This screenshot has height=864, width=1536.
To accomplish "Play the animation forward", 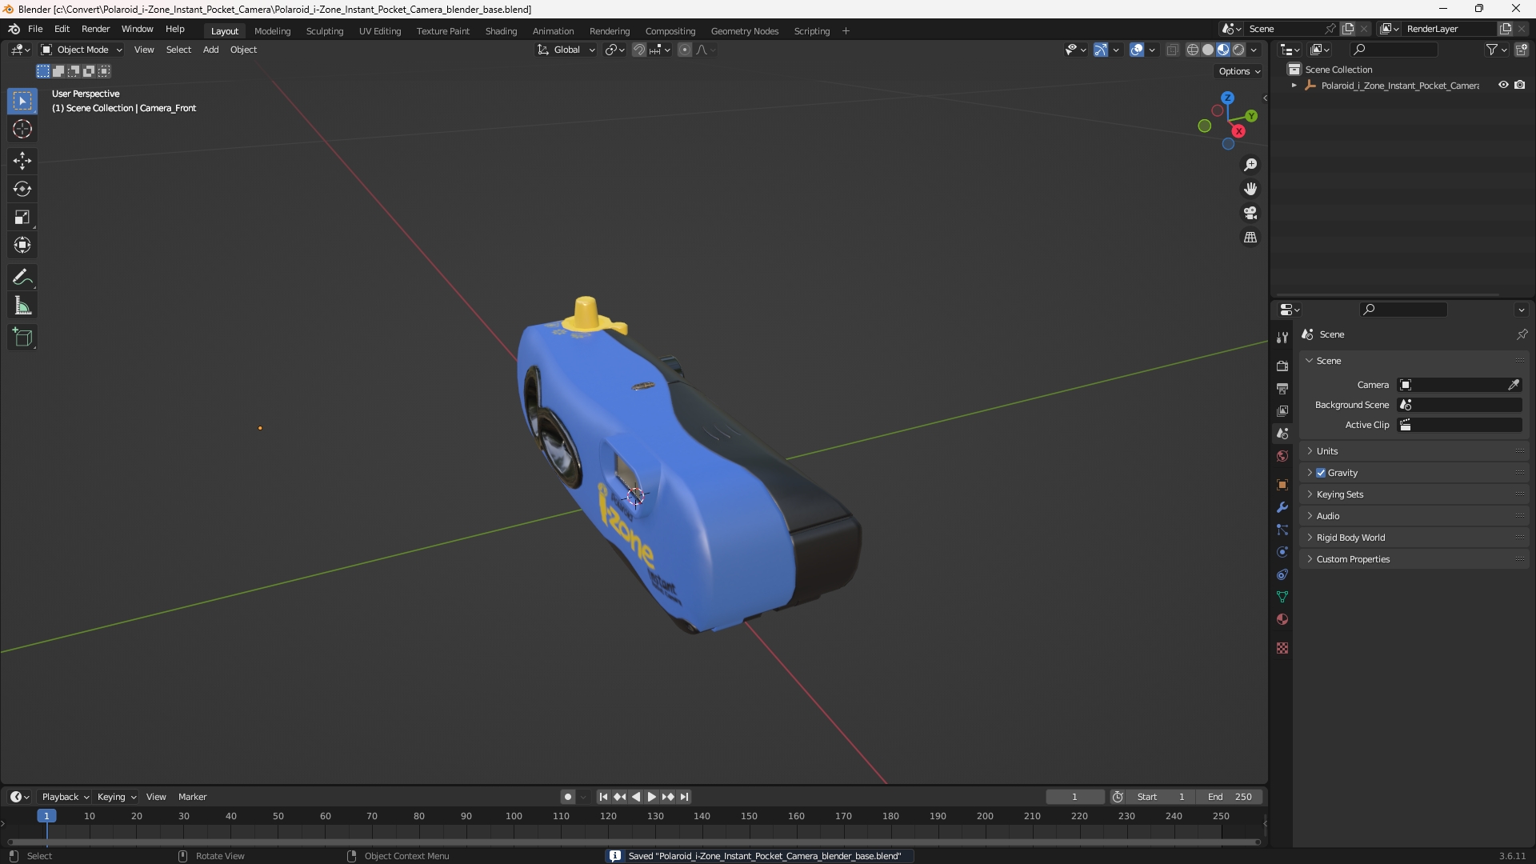I will 651,797.
